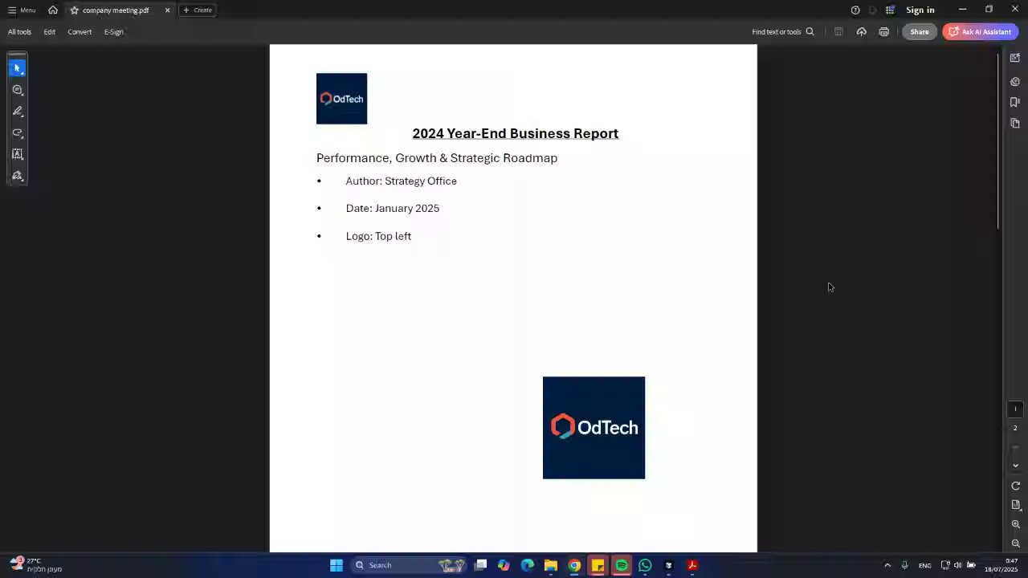Show hidden system tray icons
This screenshot has width=1028, height=578.
pyautogui.click(x=887, y=565)
